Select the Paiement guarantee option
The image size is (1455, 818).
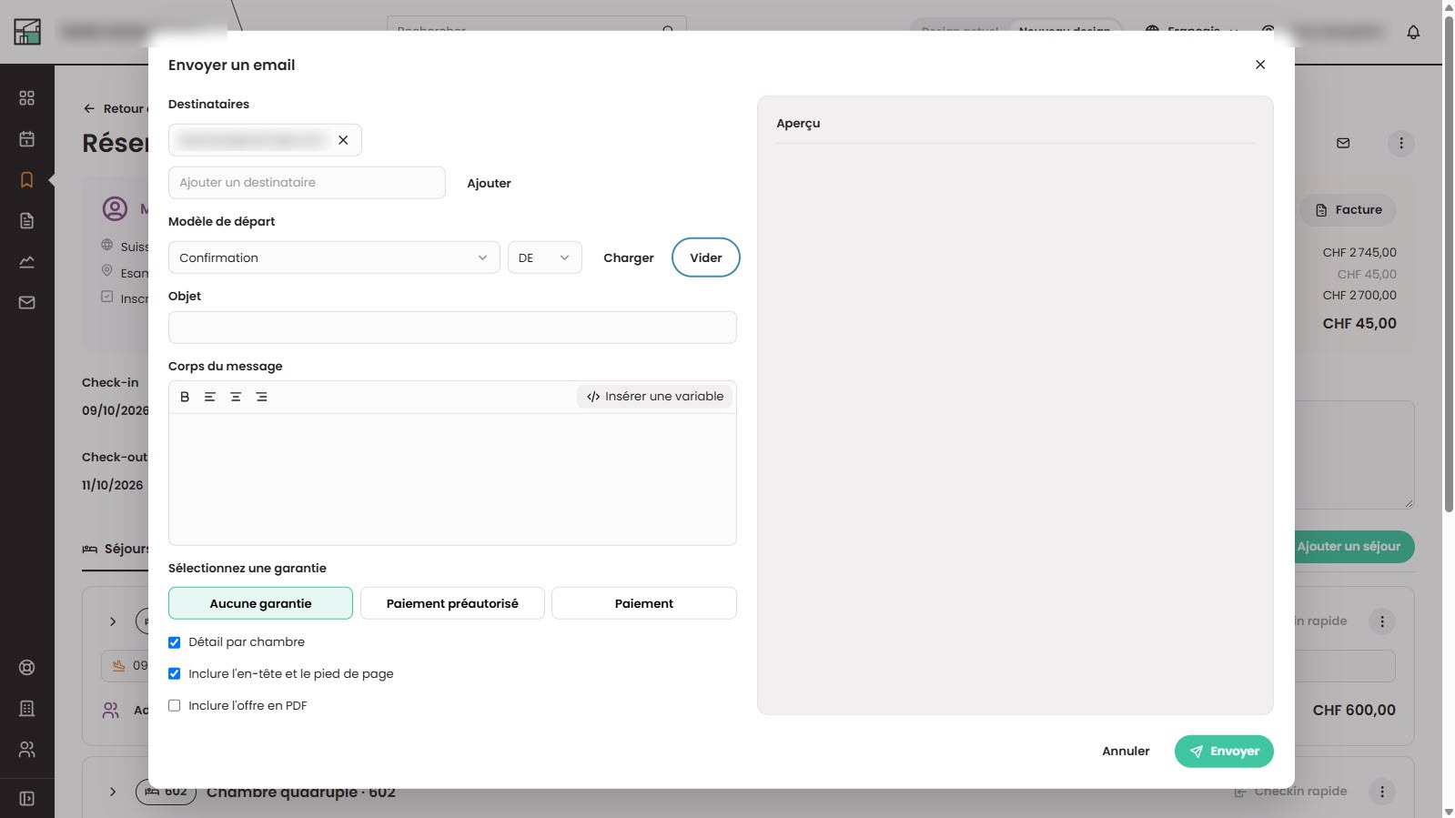644,603
